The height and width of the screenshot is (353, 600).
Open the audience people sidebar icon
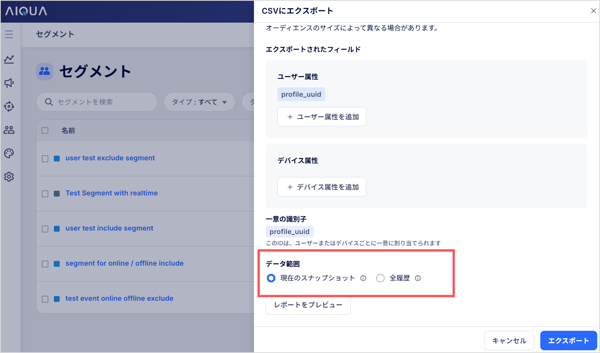[x=9, y=130]
